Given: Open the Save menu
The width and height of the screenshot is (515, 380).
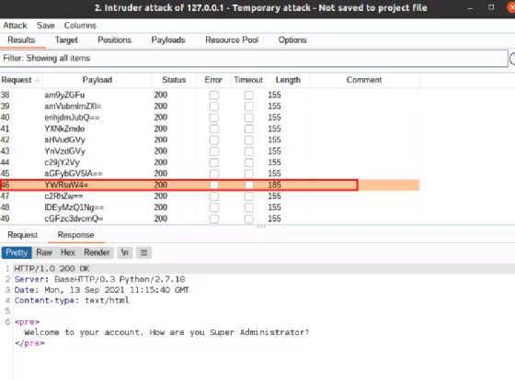Looking at the screenshot, I should (x=45, y=26).
